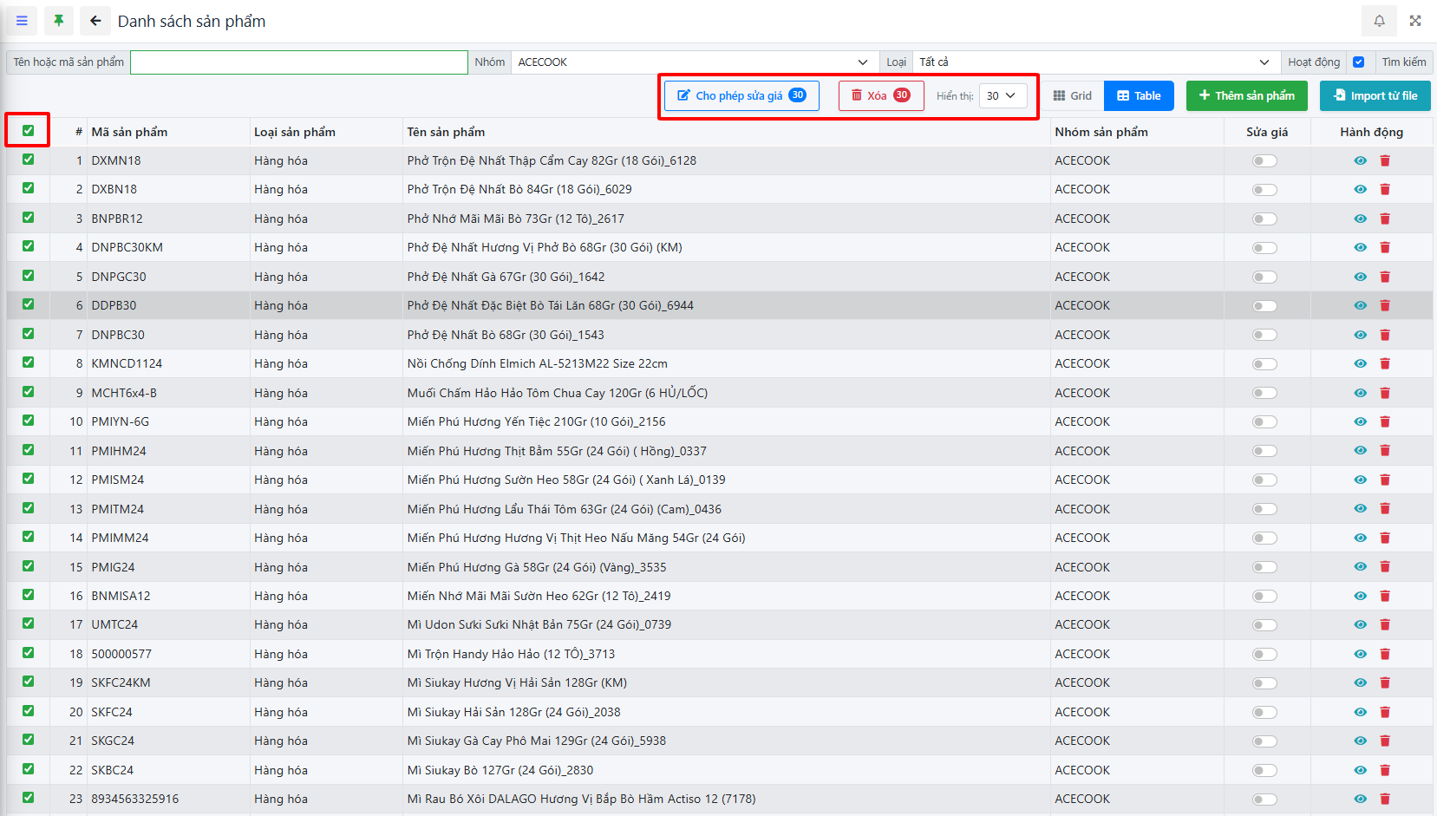1437x816 pixels.
Task: Uncheck the checkbox for row BNPBR12
Action: [29, 218]
